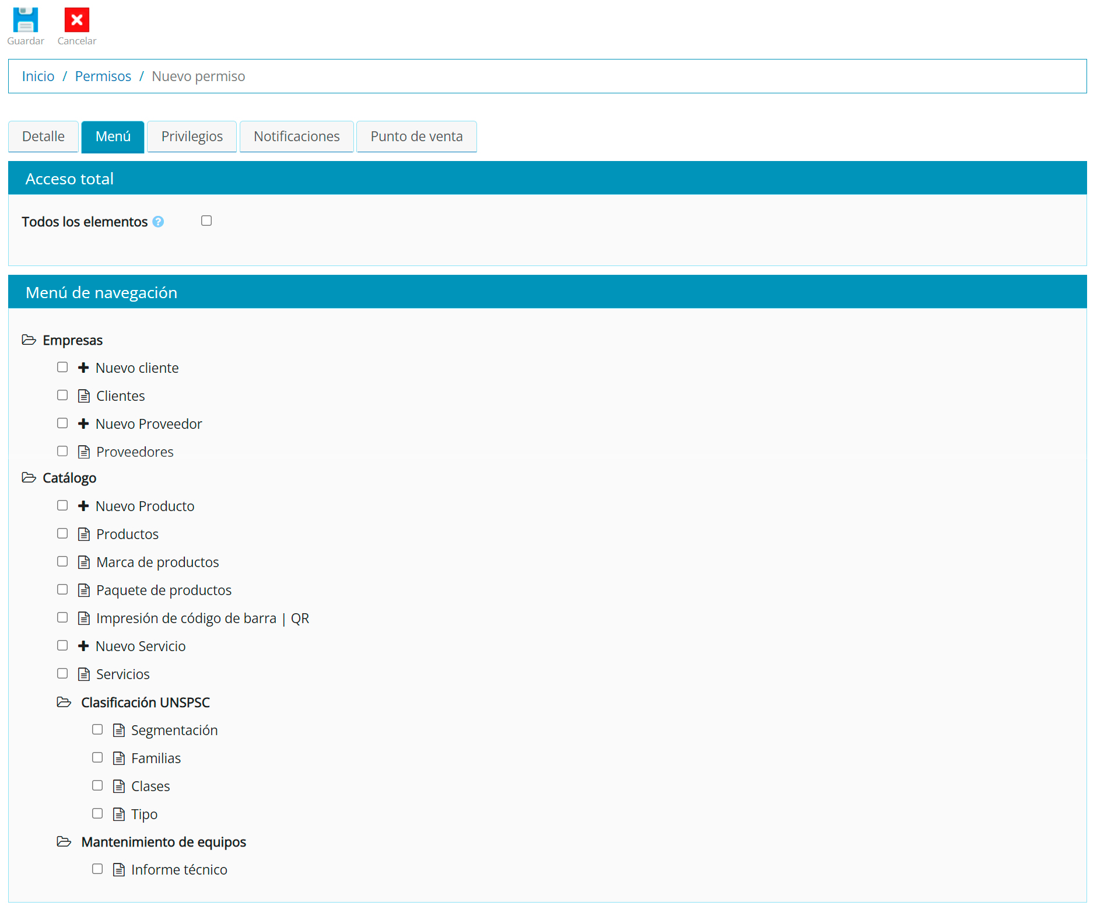Screen dimensions: 1097x909
Task: Click the help icon beside Todos los elementos
Action: coord(158,222)
